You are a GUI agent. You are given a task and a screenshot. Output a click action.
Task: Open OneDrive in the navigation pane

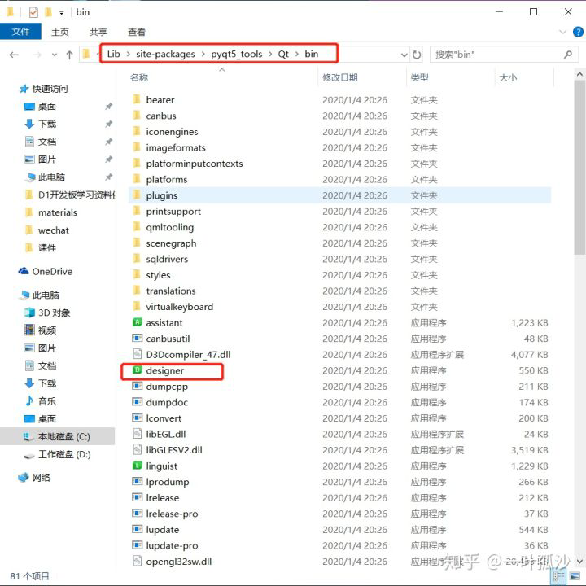[46, 272]
